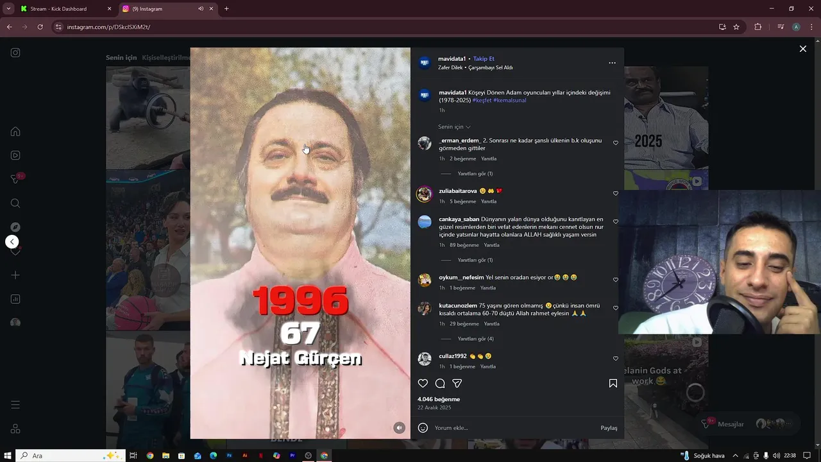Open a new browser tab

point(226,9)
